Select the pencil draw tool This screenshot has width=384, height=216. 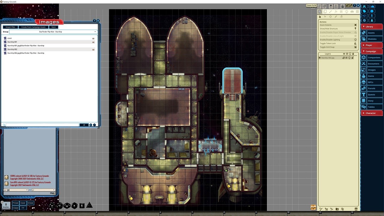[x=336, y=16]
